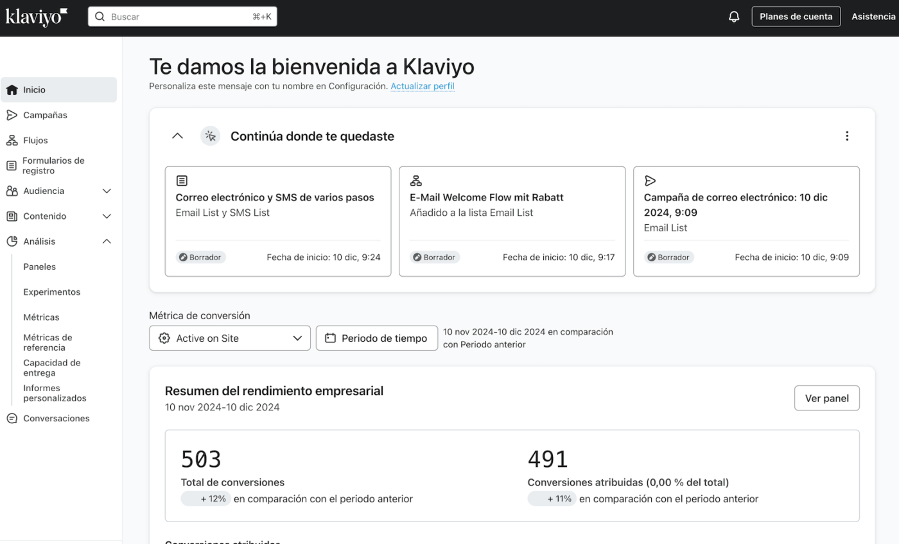Open Informes personalizados
This screenshot has width=899, height=544.
coord(55,393)
